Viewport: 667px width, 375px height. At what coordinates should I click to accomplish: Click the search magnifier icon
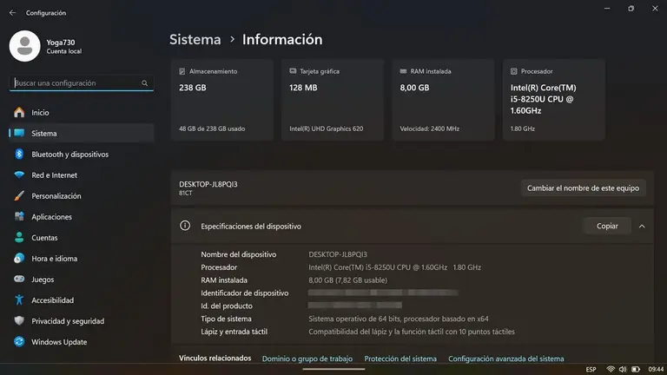[145, 83]
